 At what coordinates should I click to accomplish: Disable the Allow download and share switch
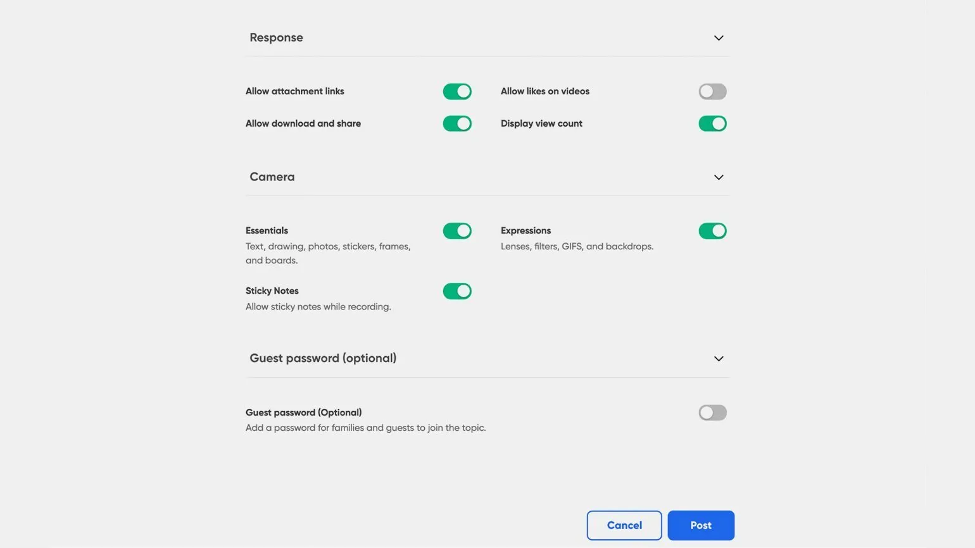(x=457, y=123)
